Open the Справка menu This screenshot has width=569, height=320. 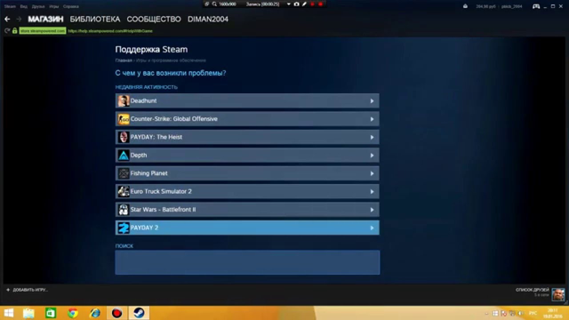pyautogui.click(x=71, y=7)
